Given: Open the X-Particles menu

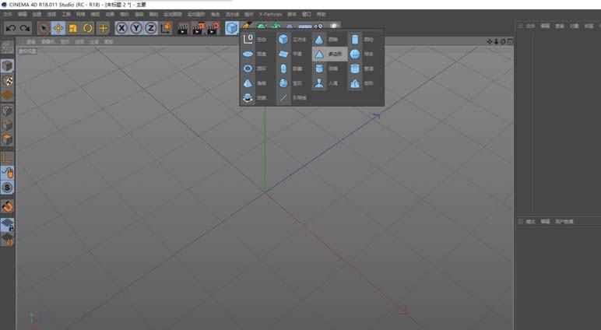Looking at the screenshot, I should click(270, 14).
